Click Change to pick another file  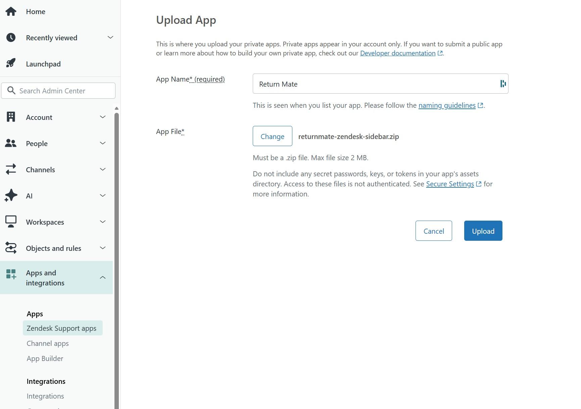[x=272, y=136]
